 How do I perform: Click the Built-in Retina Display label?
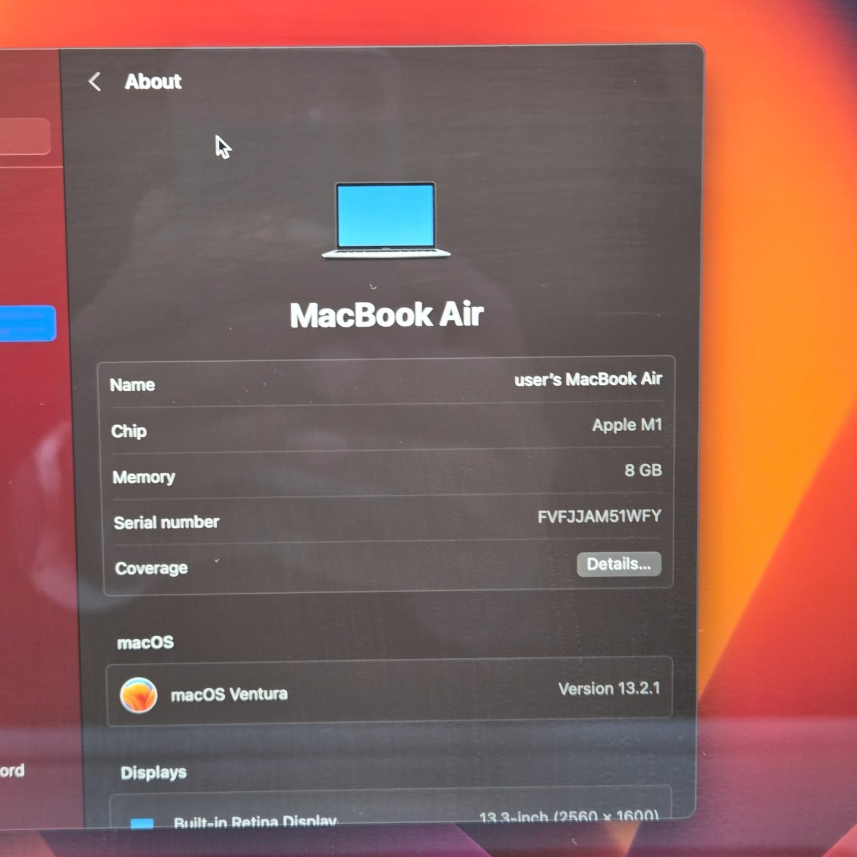click(x=255, y=821)
